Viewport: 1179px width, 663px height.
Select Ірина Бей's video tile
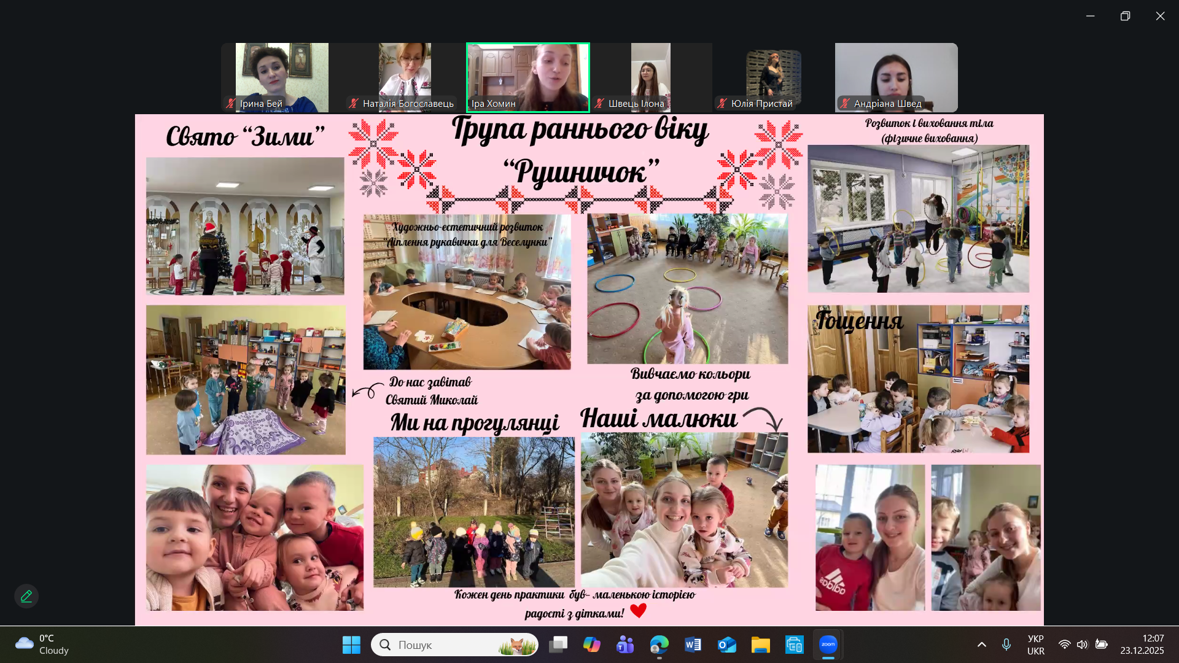[x=282, y=77]
